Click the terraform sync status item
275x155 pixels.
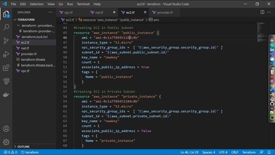(30, 152)
